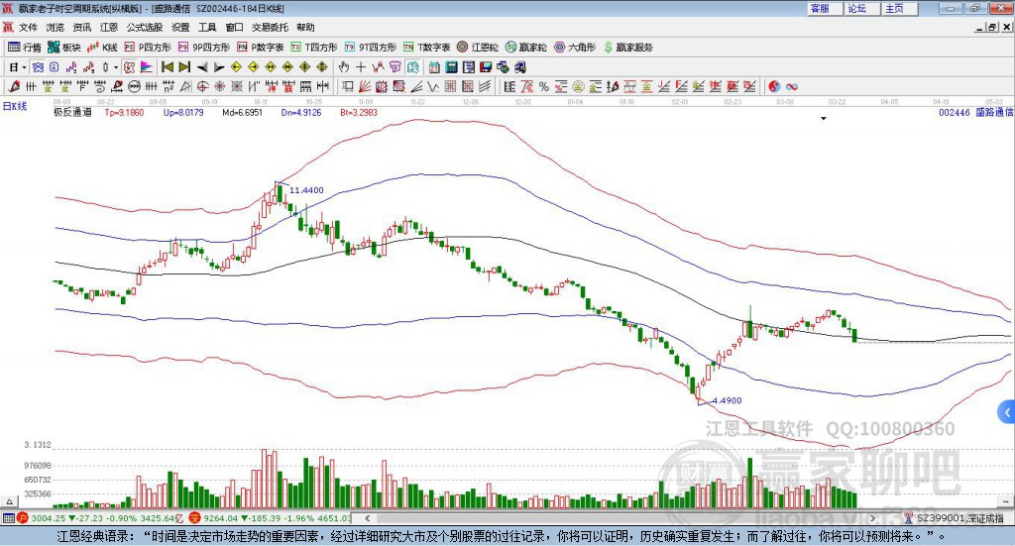Click the up arrow button at volume panel left
This screenshot has height=546, width=1015.
tap(8, 501)
